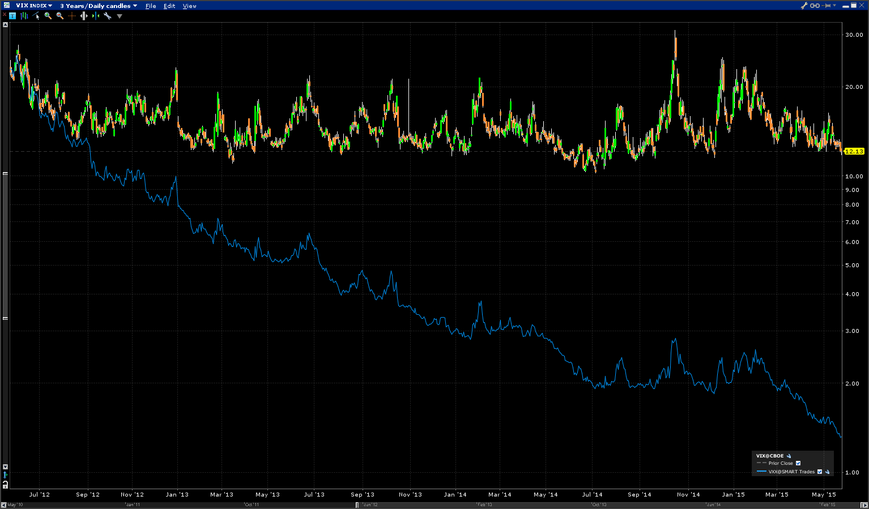Click the yellow 12.13 price label

[854, 151]
